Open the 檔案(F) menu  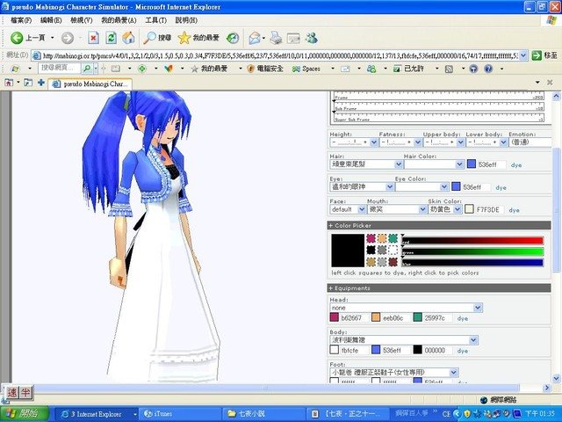coord(21,20)
